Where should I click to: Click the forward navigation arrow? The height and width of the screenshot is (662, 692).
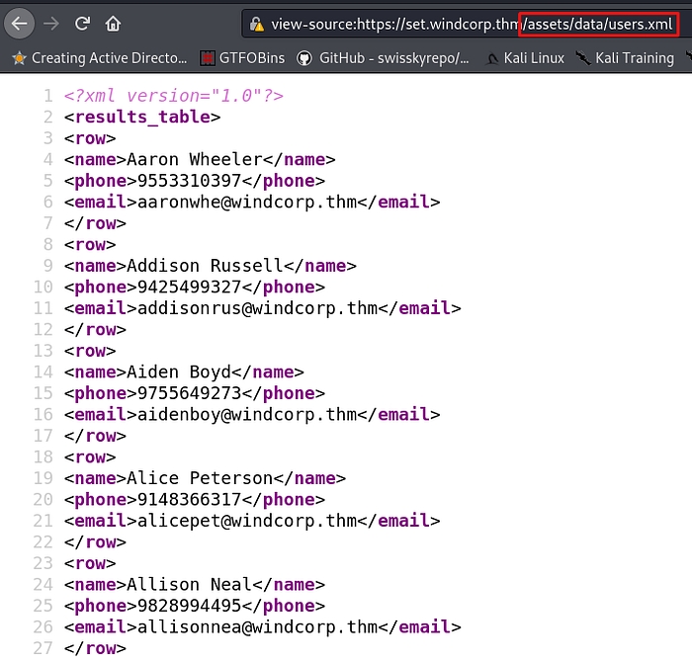point(51,23)
